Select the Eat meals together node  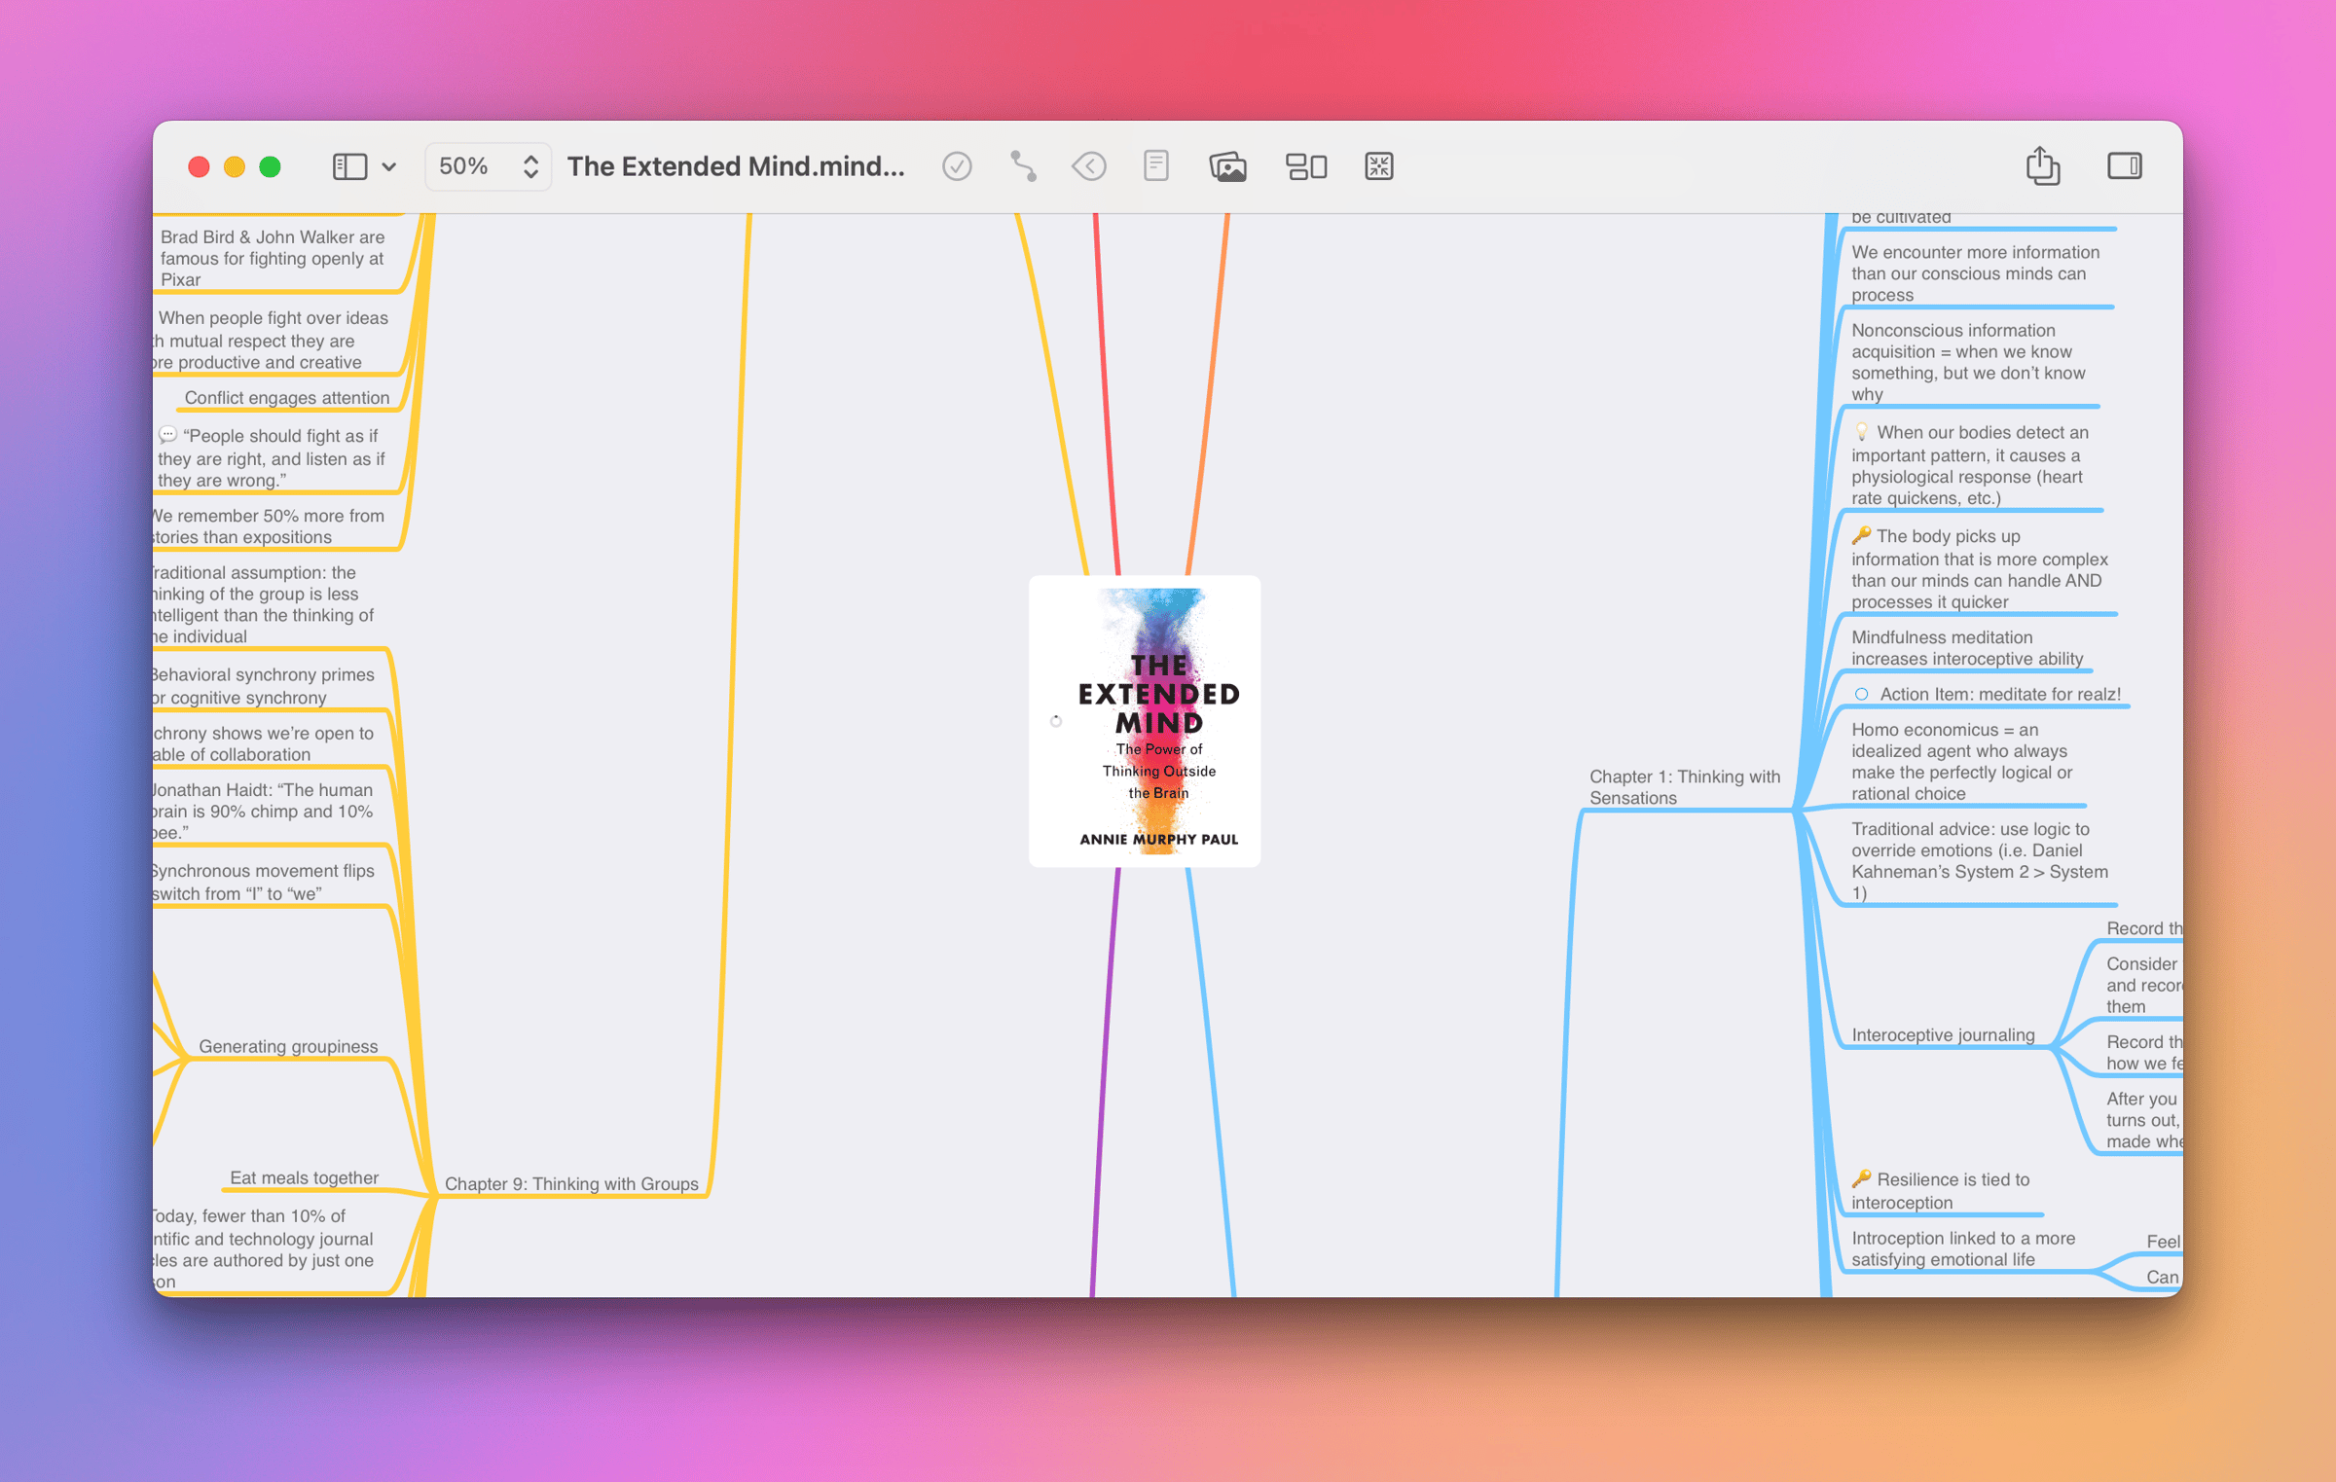click(x=304, y=1177)
